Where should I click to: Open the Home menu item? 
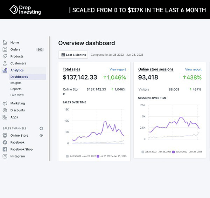(x=15, y=42)
